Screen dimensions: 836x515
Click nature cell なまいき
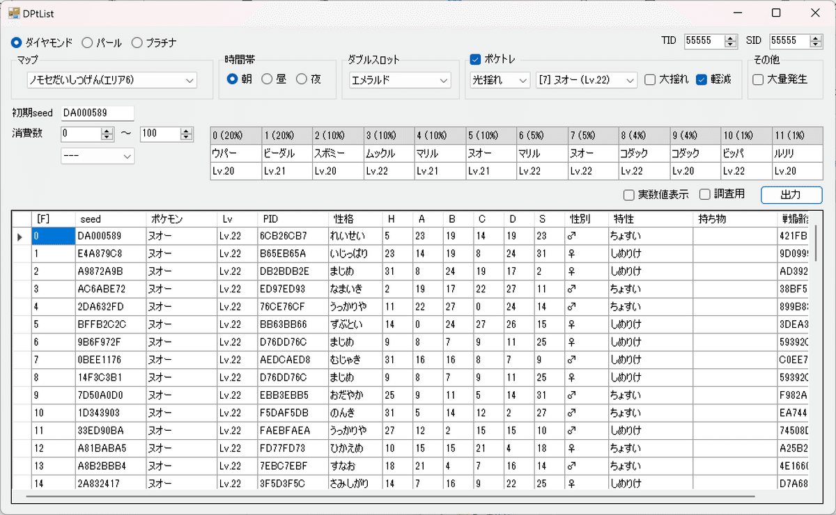[355, 289]
